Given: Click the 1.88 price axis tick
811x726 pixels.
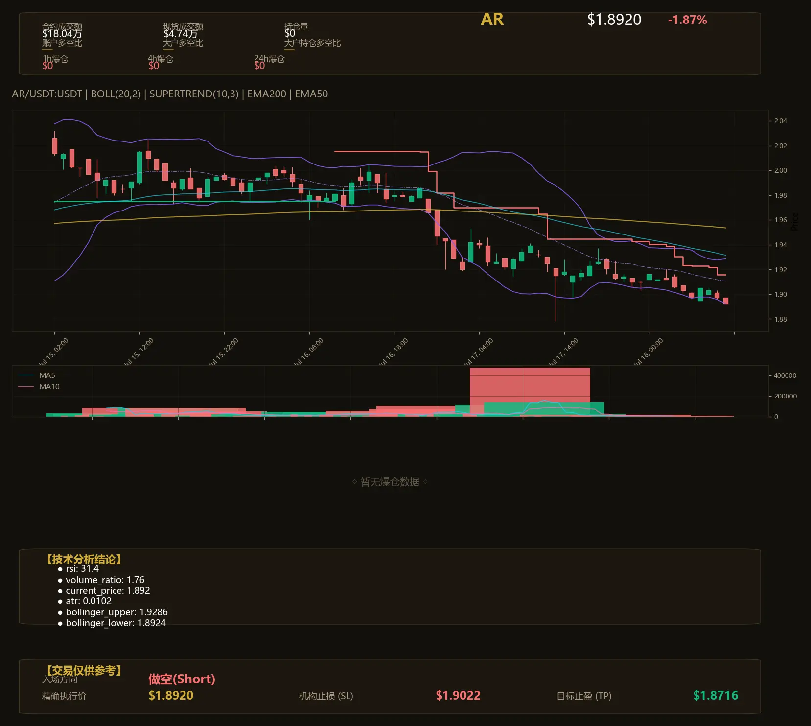Looking at the screenshot, I should coord(781,319).
